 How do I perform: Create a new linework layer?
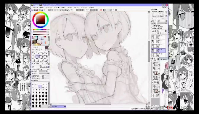coord(155,31)
